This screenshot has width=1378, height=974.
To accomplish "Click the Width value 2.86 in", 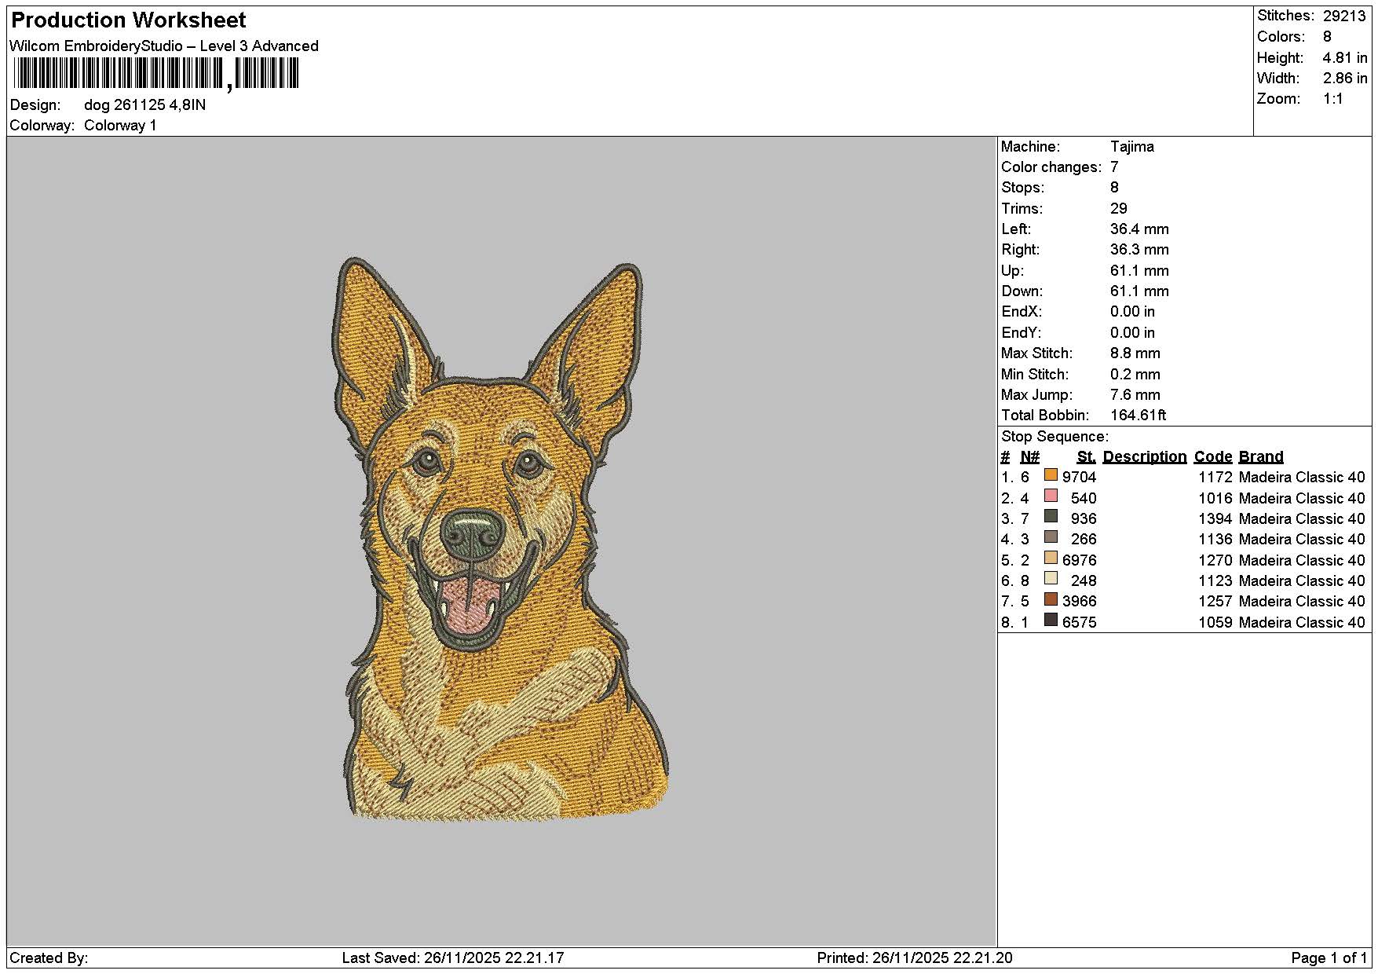I will pos(1345,78).
